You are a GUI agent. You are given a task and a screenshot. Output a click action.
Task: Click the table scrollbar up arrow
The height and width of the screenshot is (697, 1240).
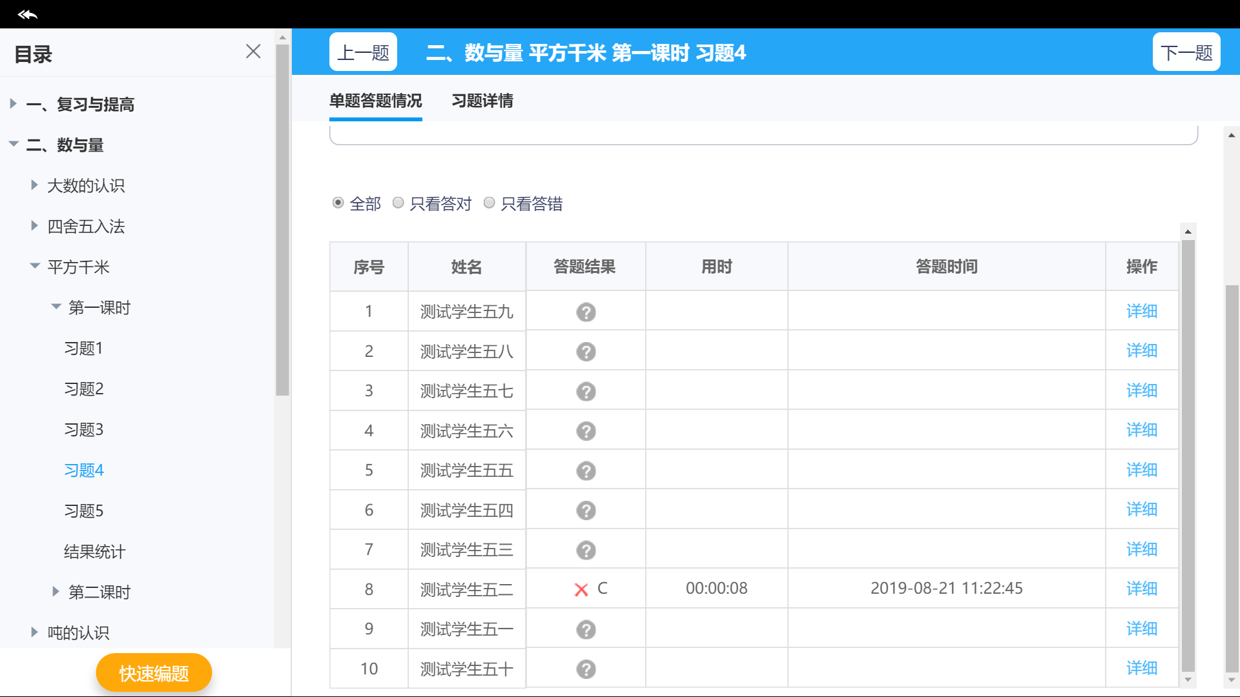pyautogui.click(x=1188, y=232)
